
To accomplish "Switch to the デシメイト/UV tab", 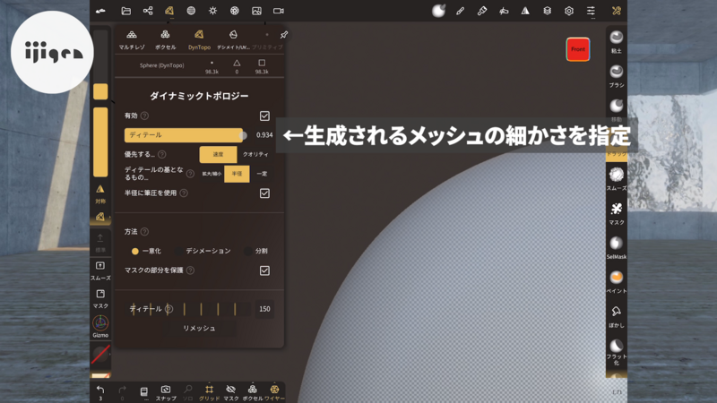I will click(233, 39).
